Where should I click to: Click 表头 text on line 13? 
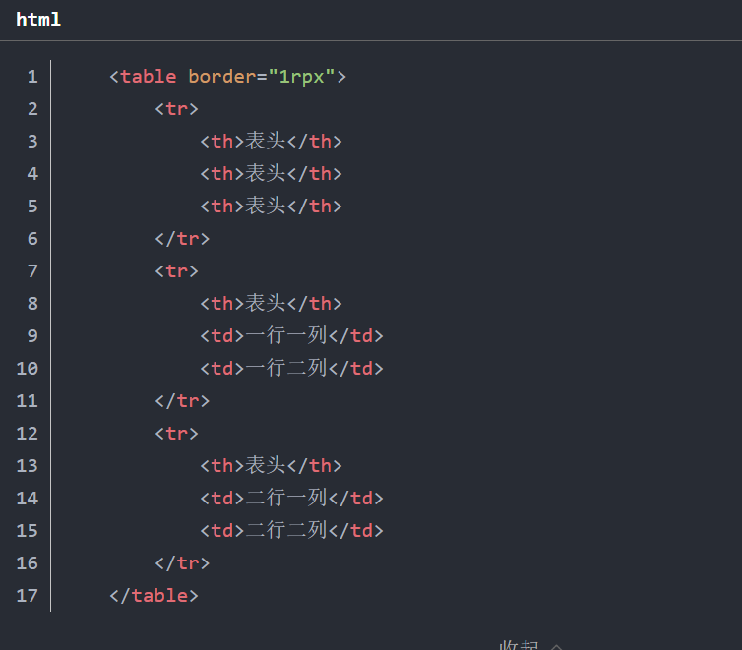(x=265, y=465)
